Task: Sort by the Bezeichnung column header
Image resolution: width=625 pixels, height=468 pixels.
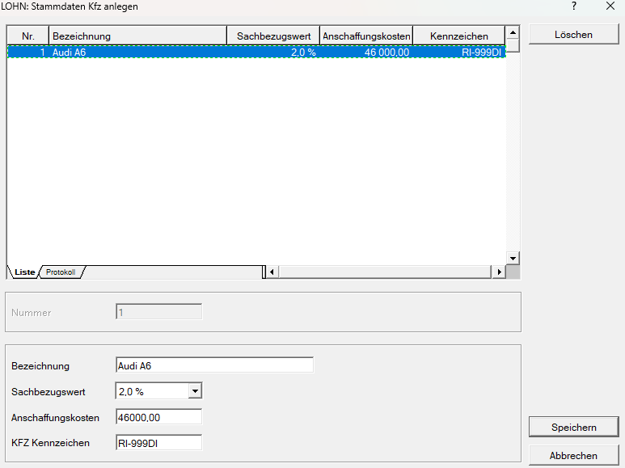Action: tap(137, 36)
